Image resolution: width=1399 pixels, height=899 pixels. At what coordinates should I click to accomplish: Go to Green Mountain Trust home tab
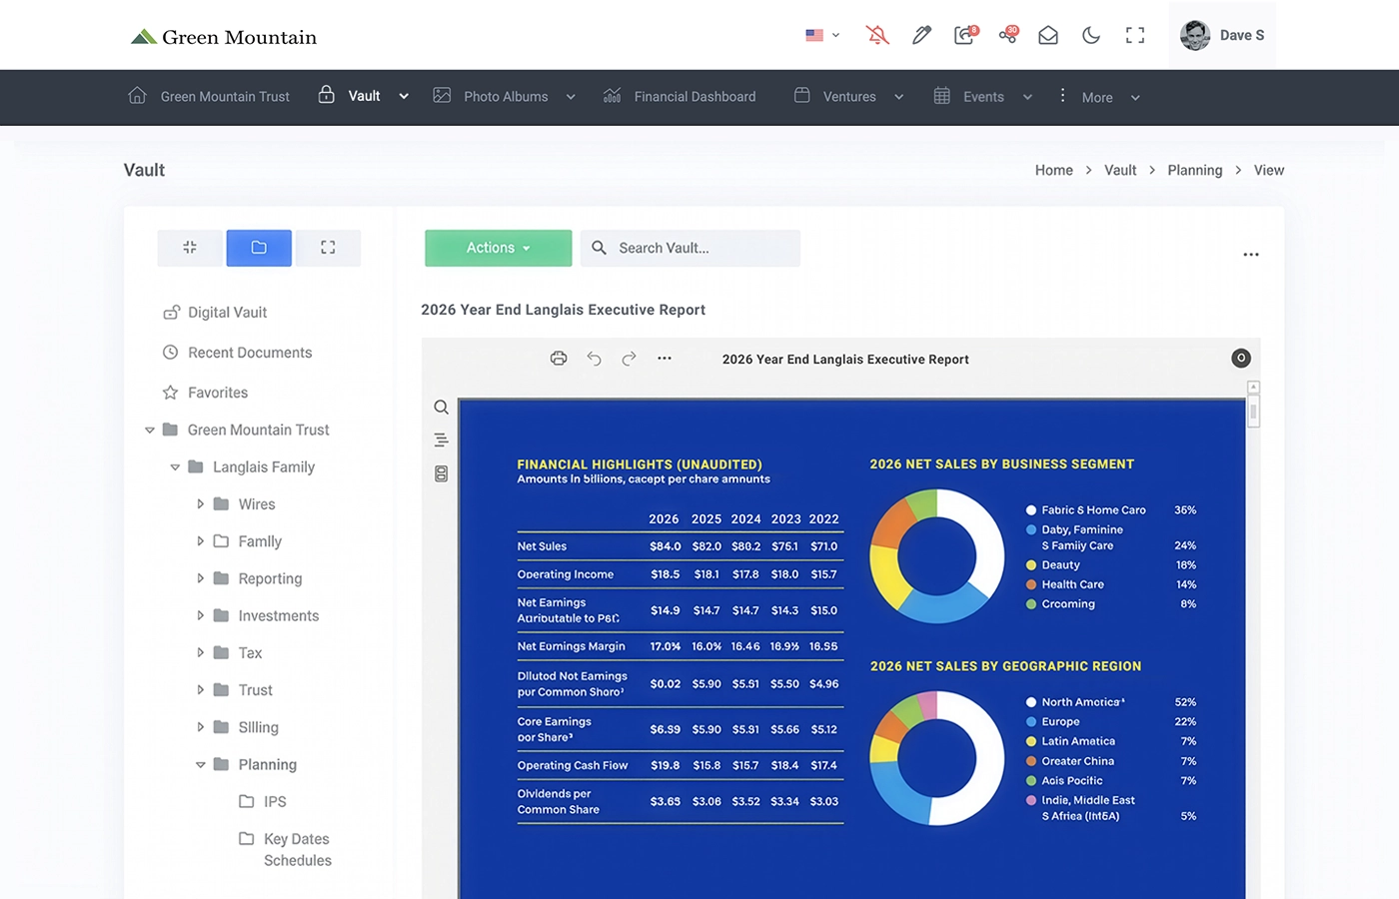(x=209, y=97)
